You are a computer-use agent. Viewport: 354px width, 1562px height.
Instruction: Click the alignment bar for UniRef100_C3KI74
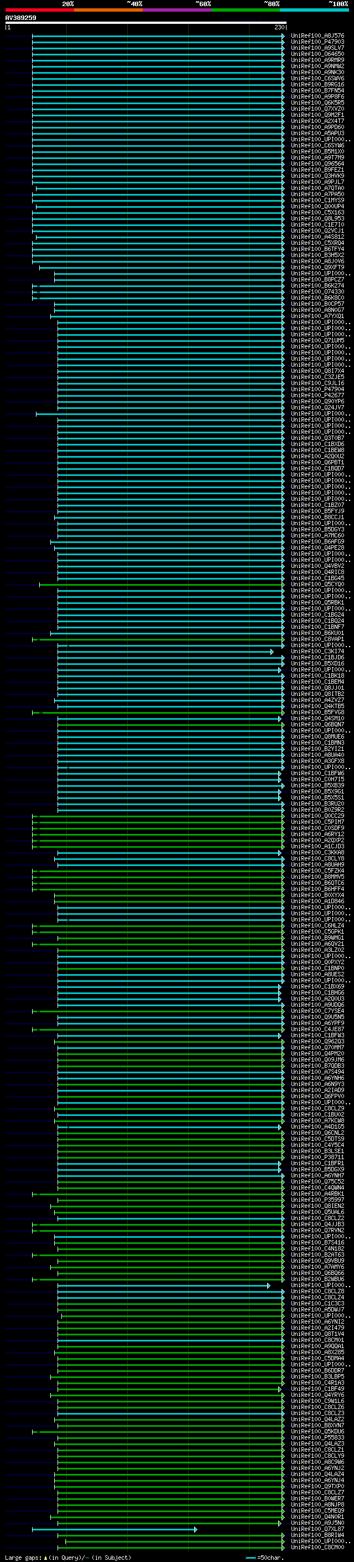point(165,652)
